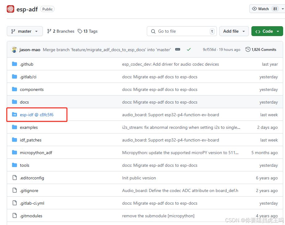Click the esp-adf repository name
The width and height of the screenshot is (285, 225).
(x=27, y=9)
